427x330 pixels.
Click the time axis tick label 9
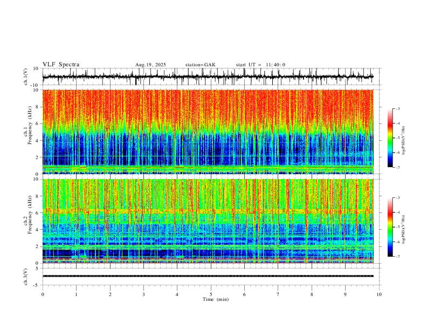345,294
